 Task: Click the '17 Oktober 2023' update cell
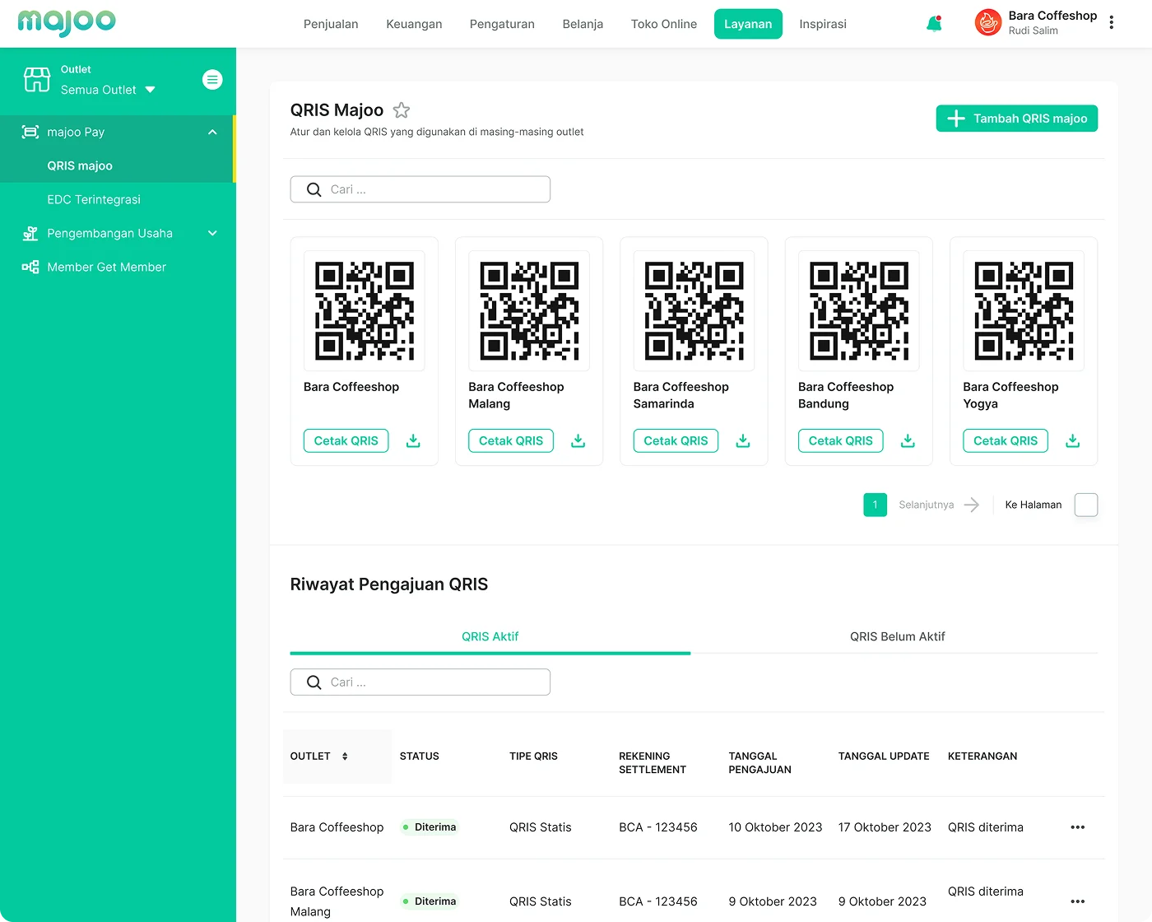click(x=885, y=827)
